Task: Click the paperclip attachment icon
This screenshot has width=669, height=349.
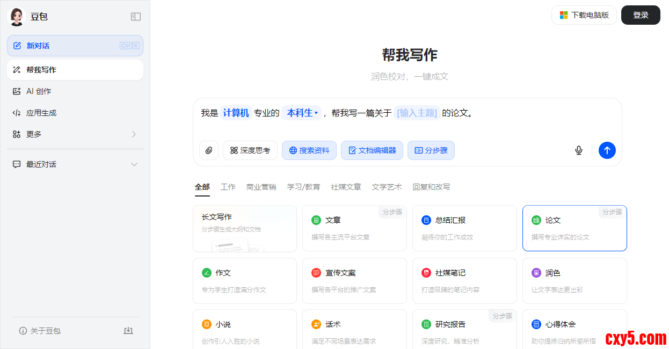Action: pyautogui.click(x=209, y=150)
